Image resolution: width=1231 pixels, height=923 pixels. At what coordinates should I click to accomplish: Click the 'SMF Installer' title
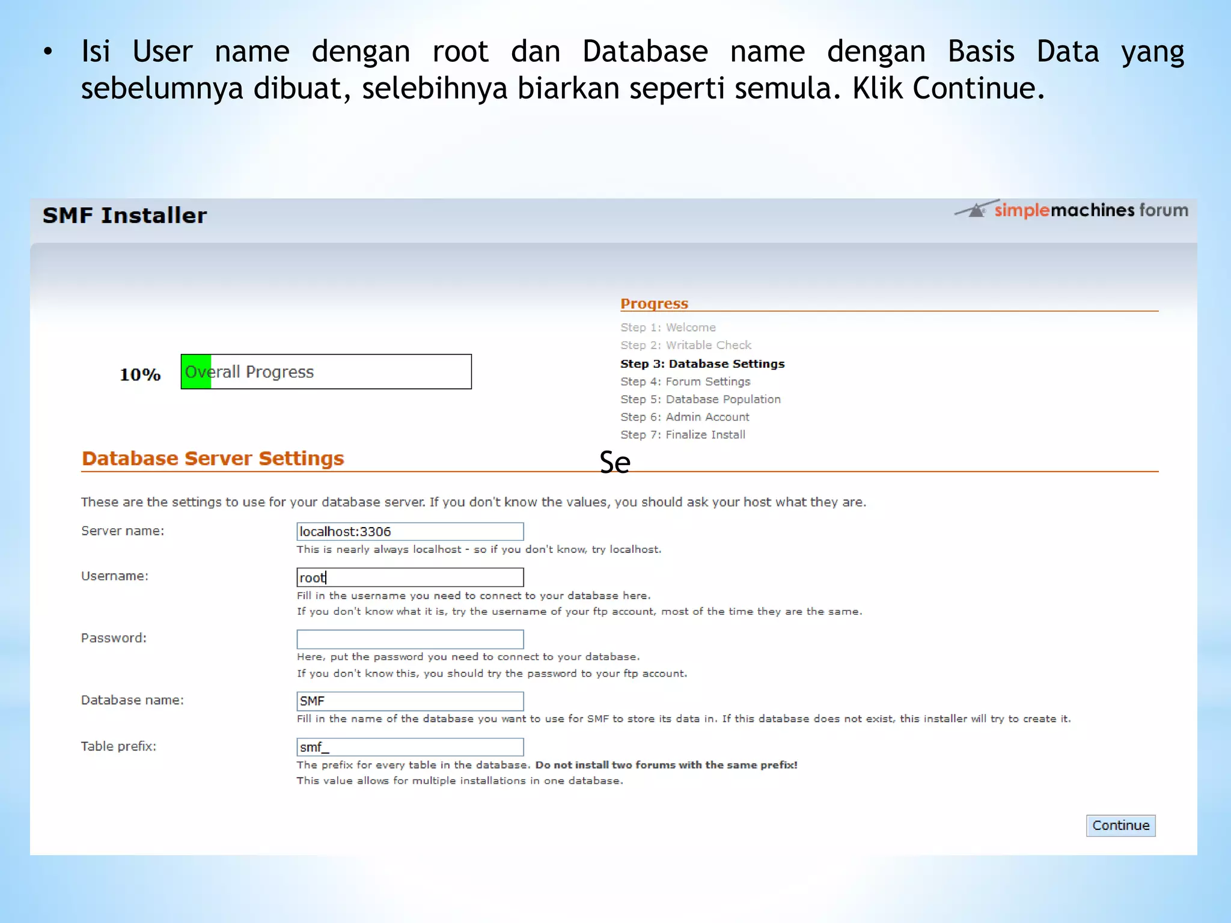(x=124, y=216)
